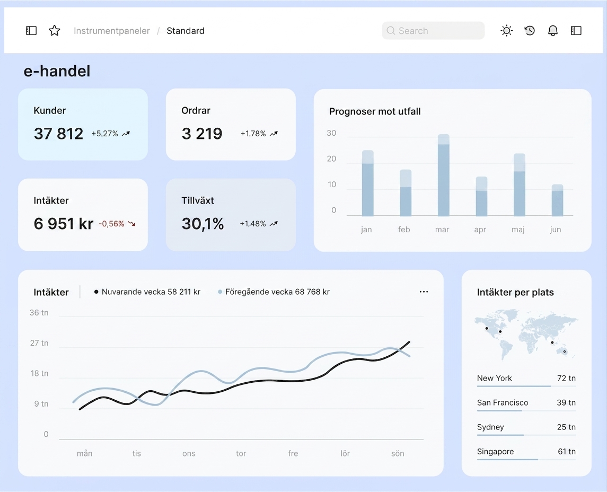Click the Singapore marker on the map
The image size is (607, 492).
click(x=552, y=342)
